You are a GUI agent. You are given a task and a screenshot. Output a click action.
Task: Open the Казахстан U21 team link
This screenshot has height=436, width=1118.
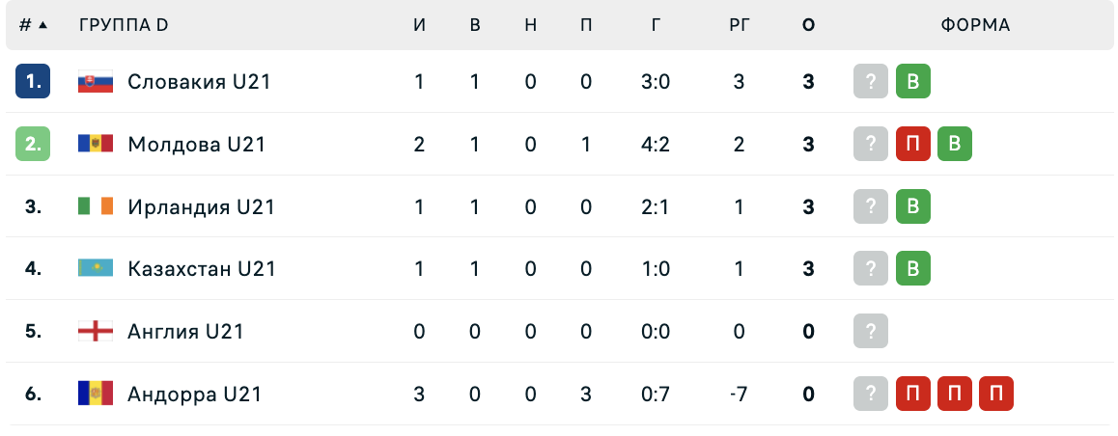[202, 268]
